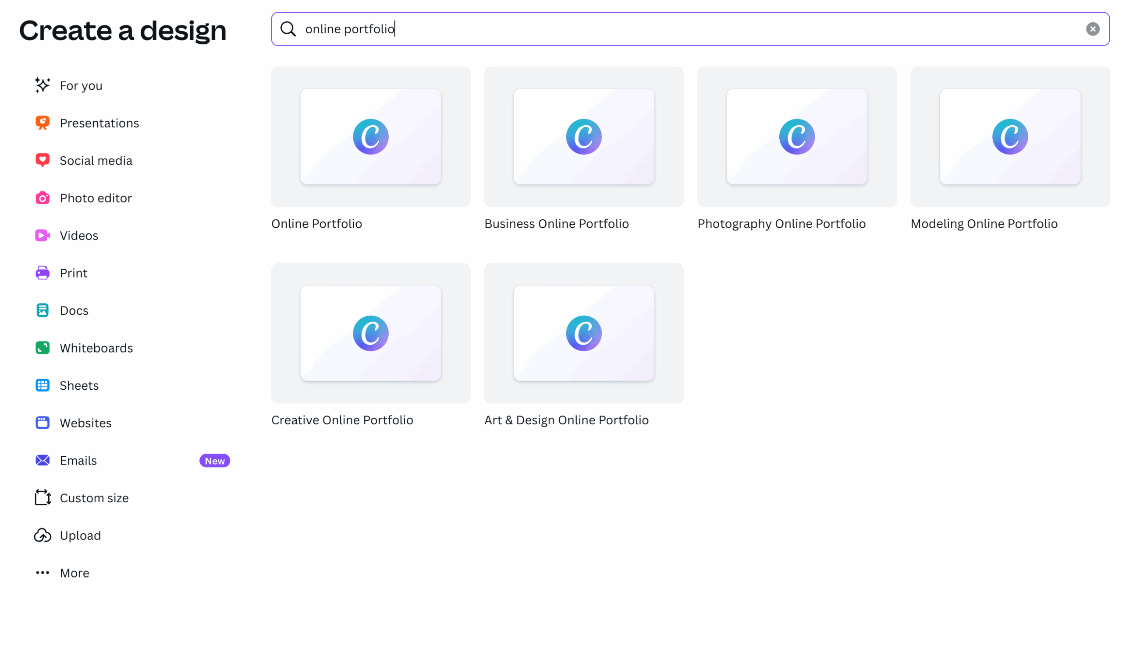The image size is (1122, 645).
Task: Select the Custom size icon
Action: 43,498
